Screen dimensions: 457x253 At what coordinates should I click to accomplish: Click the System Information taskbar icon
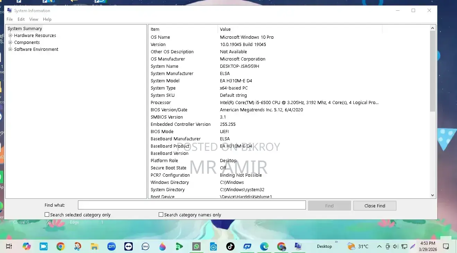(x=298, y=246)
